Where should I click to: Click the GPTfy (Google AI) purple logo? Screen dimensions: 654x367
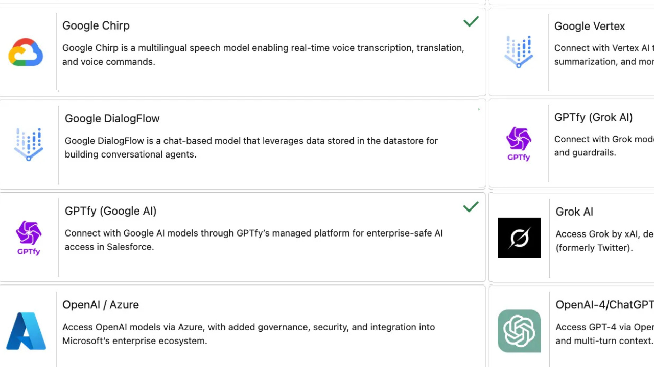click(29, 238)
